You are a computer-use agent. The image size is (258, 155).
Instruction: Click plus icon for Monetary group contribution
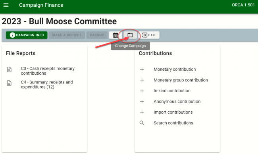click(x=142, y=80)
